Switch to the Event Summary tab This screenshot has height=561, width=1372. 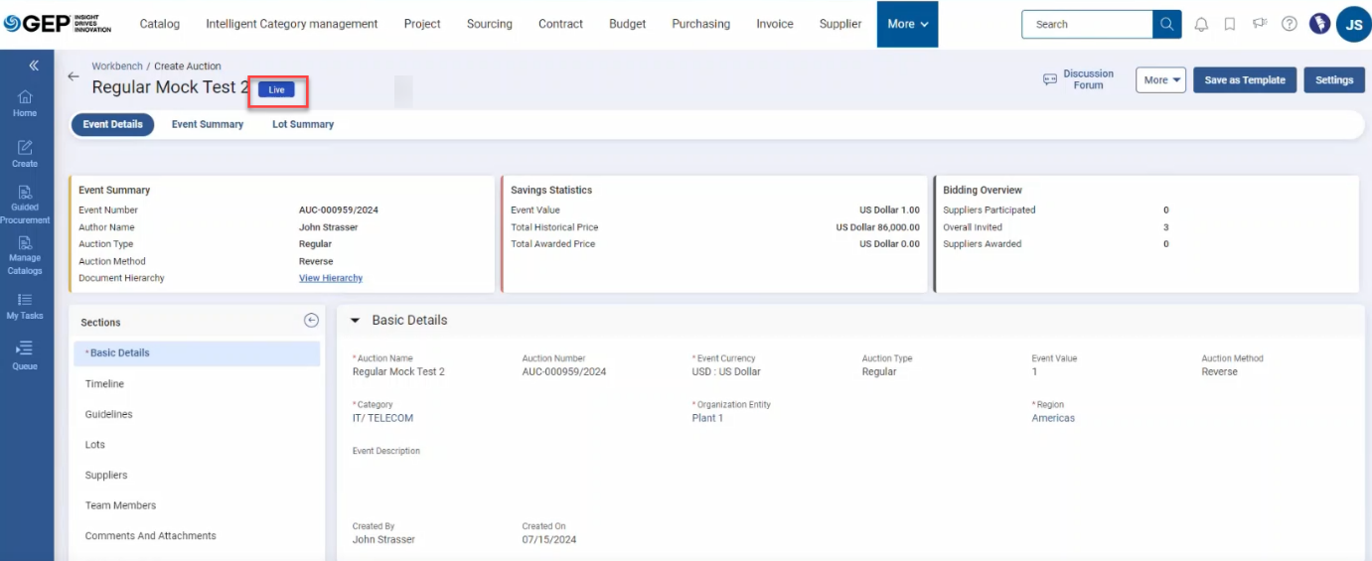click(x=207, y=124)
